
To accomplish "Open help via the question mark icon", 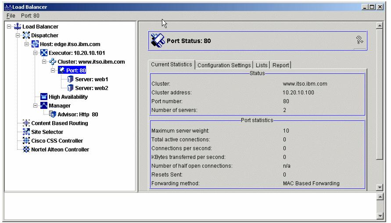I will point(359,40).
